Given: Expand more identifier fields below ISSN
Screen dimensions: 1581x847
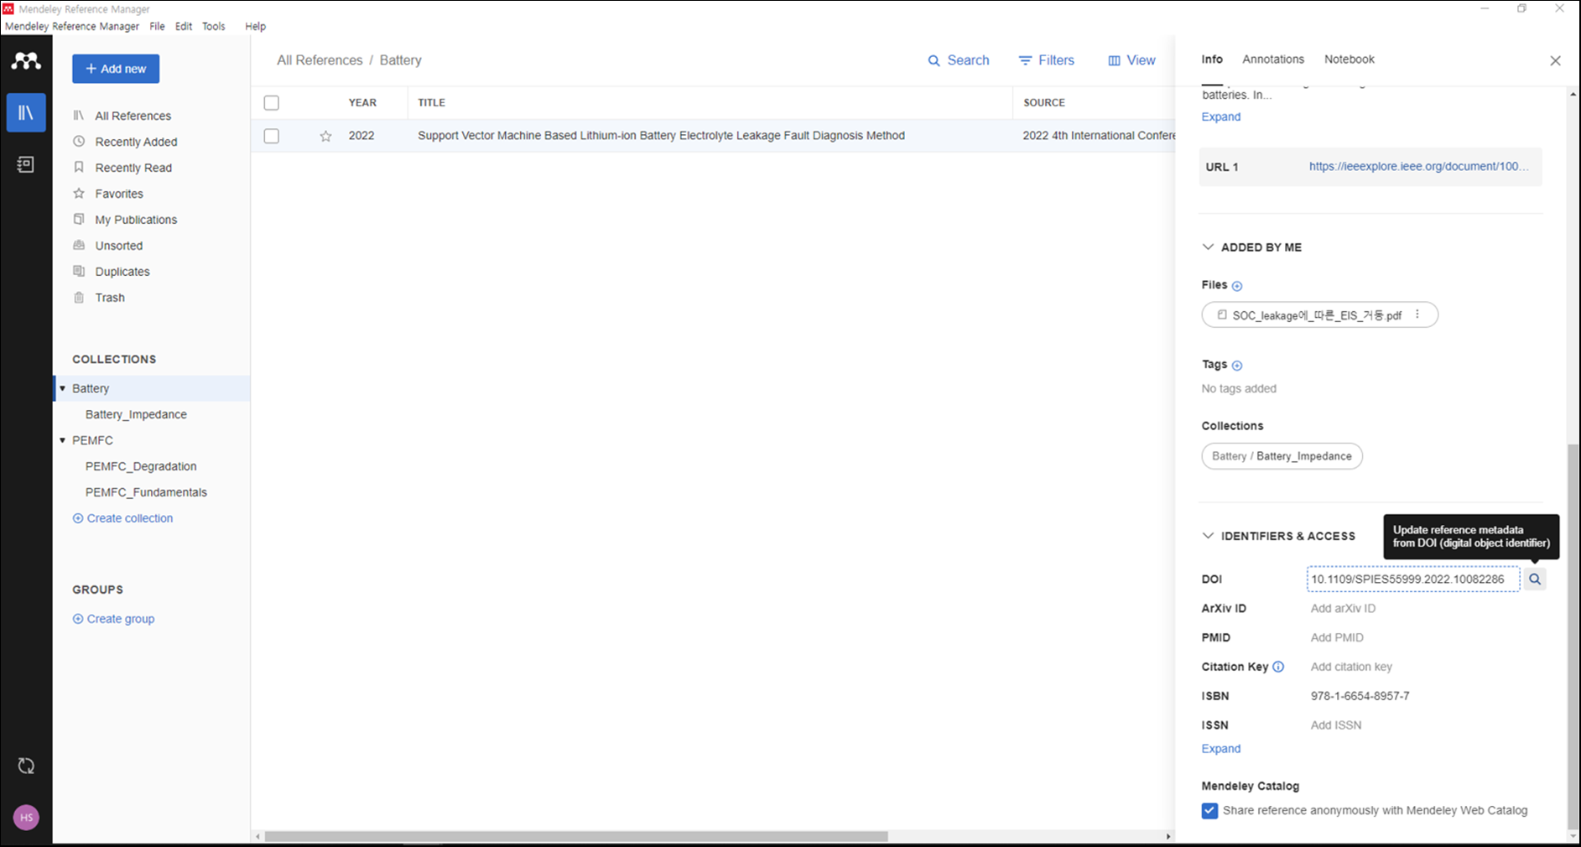Looking at the screenshot, I should click(1220, 749).
